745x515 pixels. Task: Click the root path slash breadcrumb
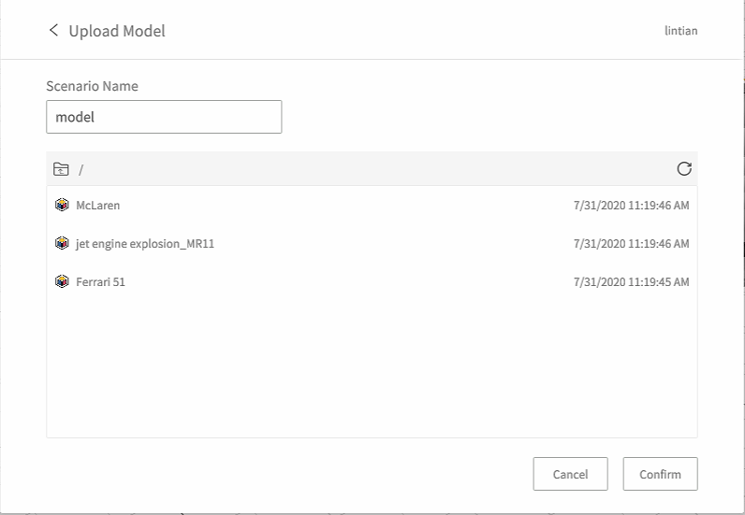[80, 169]
